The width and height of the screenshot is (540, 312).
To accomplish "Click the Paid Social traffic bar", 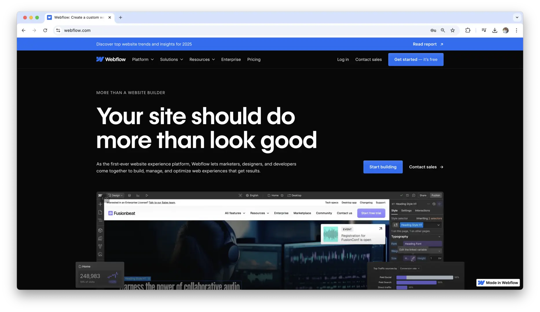I will (424, 277).
